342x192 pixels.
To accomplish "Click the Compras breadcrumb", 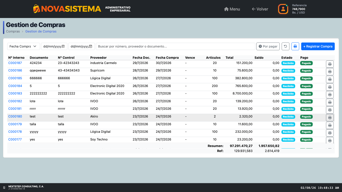I will tap(13, 31).
